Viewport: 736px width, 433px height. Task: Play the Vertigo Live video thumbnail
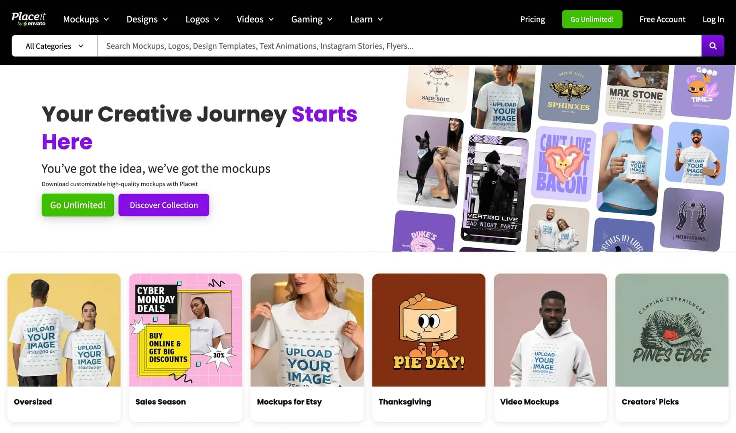[494, 190]
